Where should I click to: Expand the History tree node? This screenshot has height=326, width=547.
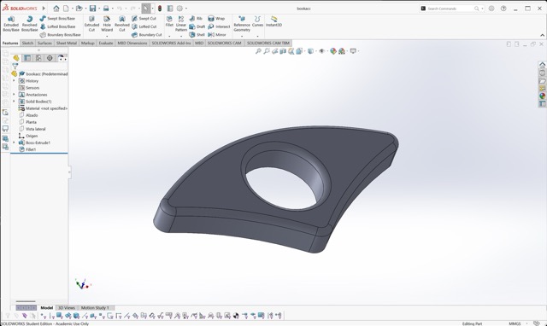click(x=14, y=81)
